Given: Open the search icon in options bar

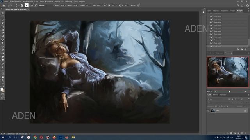Looking at the screenshot, I should pos(238,5).
